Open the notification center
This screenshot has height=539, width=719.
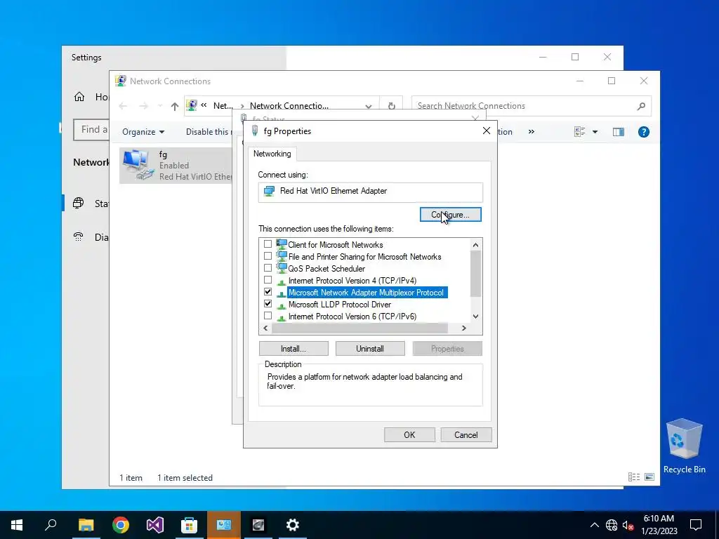[x=696, y=525]
